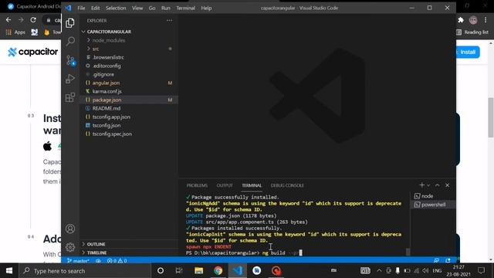
Task: Open browser extensions puzzle icon
Action: tap(461, 20)
